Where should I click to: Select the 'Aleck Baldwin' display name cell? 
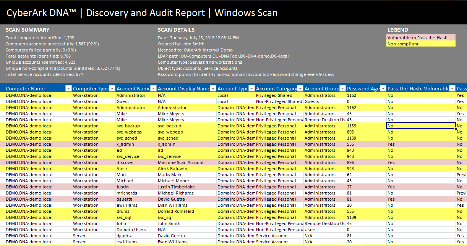pos(186,169)
